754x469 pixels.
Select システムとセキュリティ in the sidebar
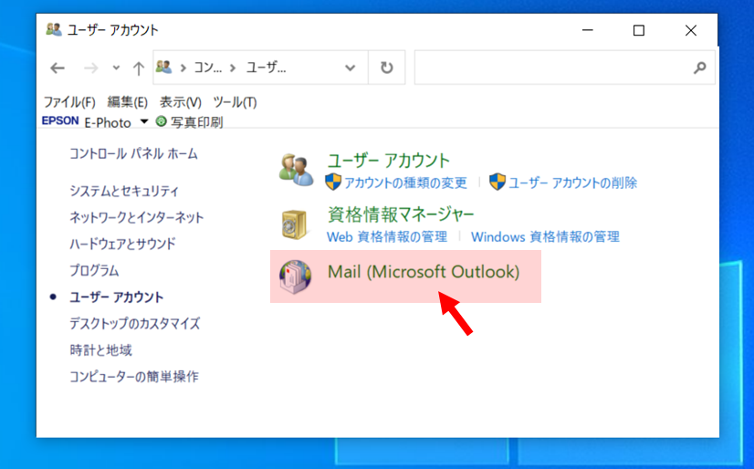(124, 191)
